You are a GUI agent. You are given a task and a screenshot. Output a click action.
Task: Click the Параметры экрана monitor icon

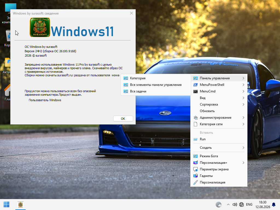point(196,169)
